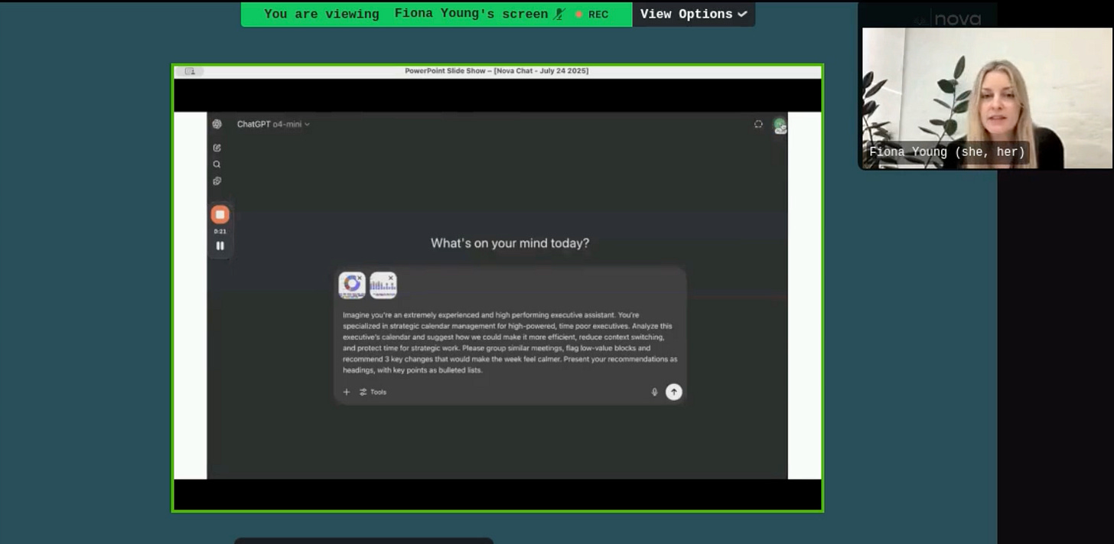Open the search chats magnifier icon

[x=217, y=165]
